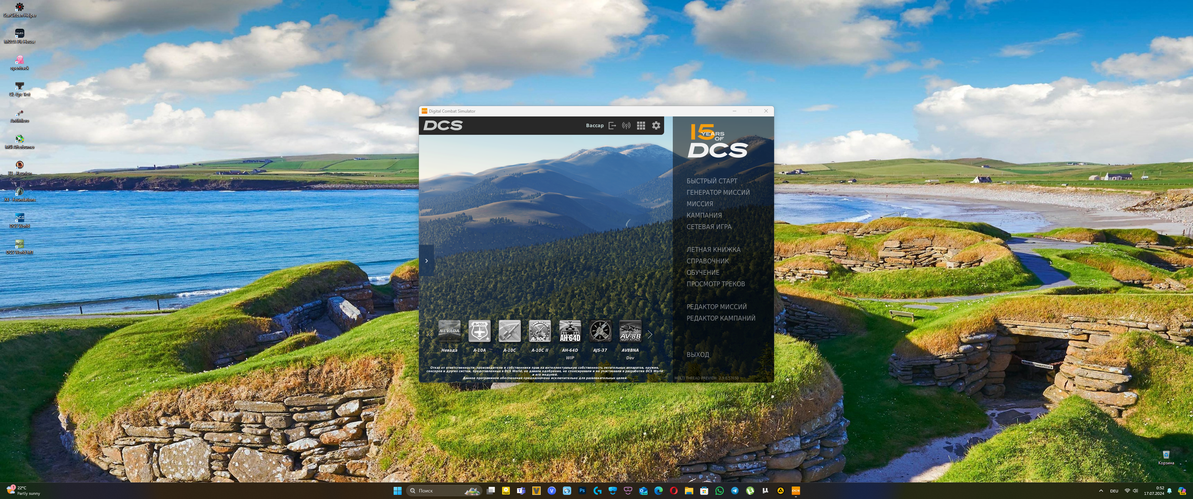Launch РЕДАКТОР КАМПАНИЙ campaign editor
Viewport: 1193px width, 499px height.
(721, 318)
